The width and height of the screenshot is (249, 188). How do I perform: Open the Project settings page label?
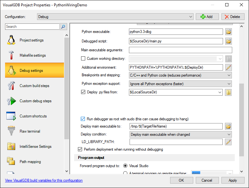[32, 40]
